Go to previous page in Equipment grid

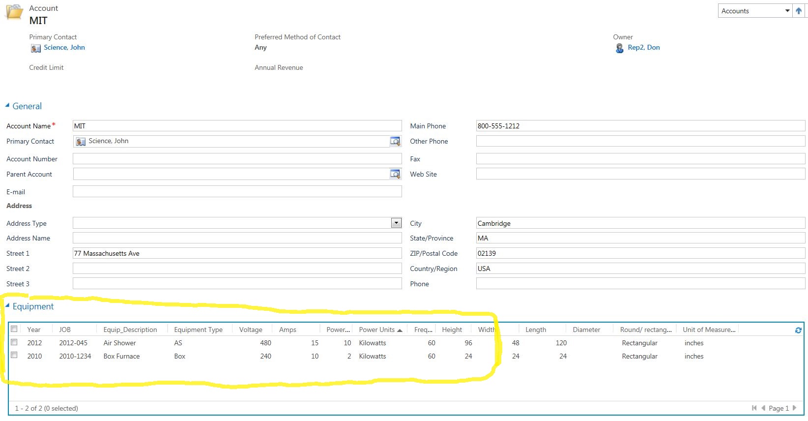(763, 408)
